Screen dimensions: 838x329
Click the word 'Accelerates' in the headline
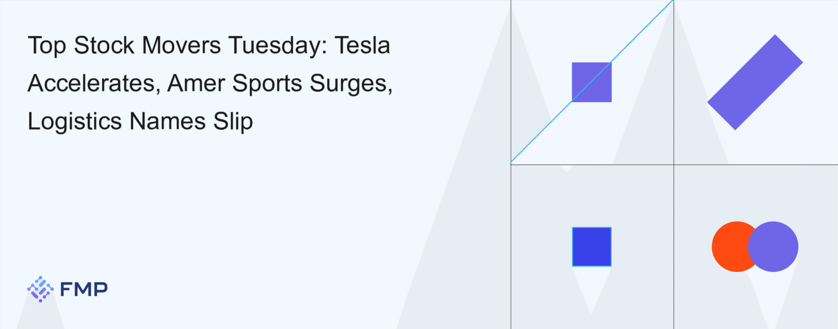[91, 83]
